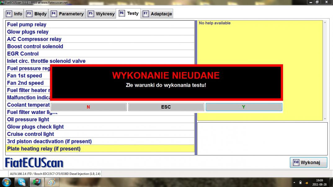Switch to the Błędy tab
Image resolution: width=333 pixels, height=187 pixels.
tap(36, 14)
